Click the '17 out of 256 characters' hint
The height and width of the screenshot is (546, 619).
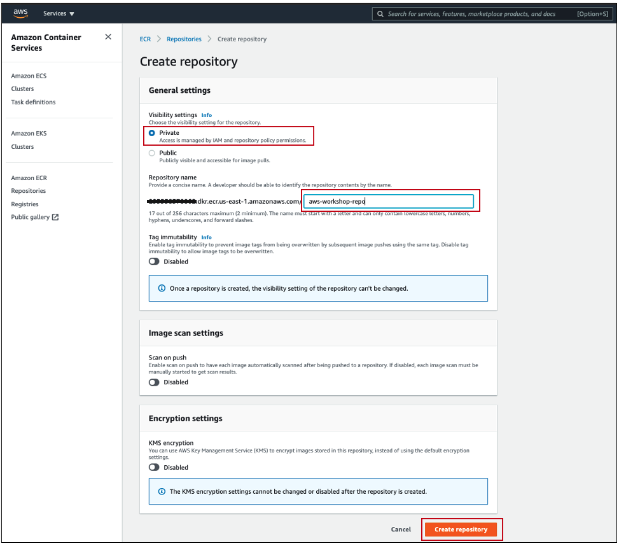coord(309,217)
